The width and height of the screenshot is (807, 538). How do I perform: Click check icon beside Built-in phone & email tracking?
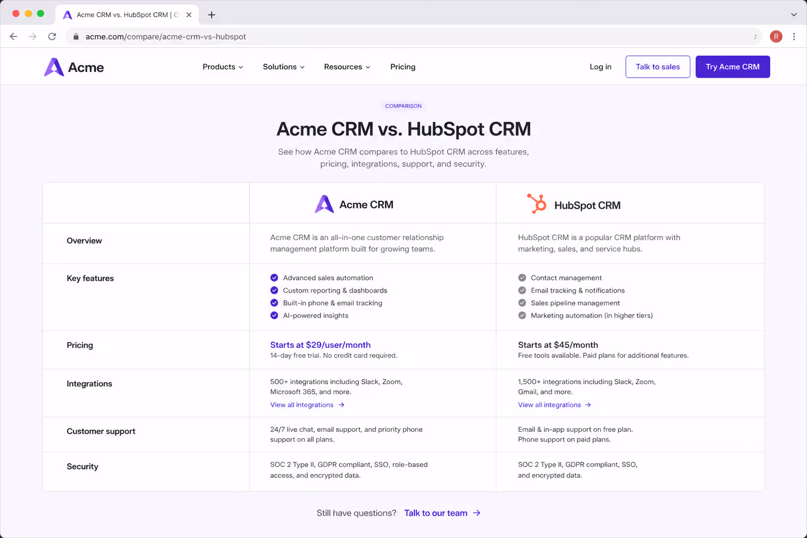pos(274,303)
